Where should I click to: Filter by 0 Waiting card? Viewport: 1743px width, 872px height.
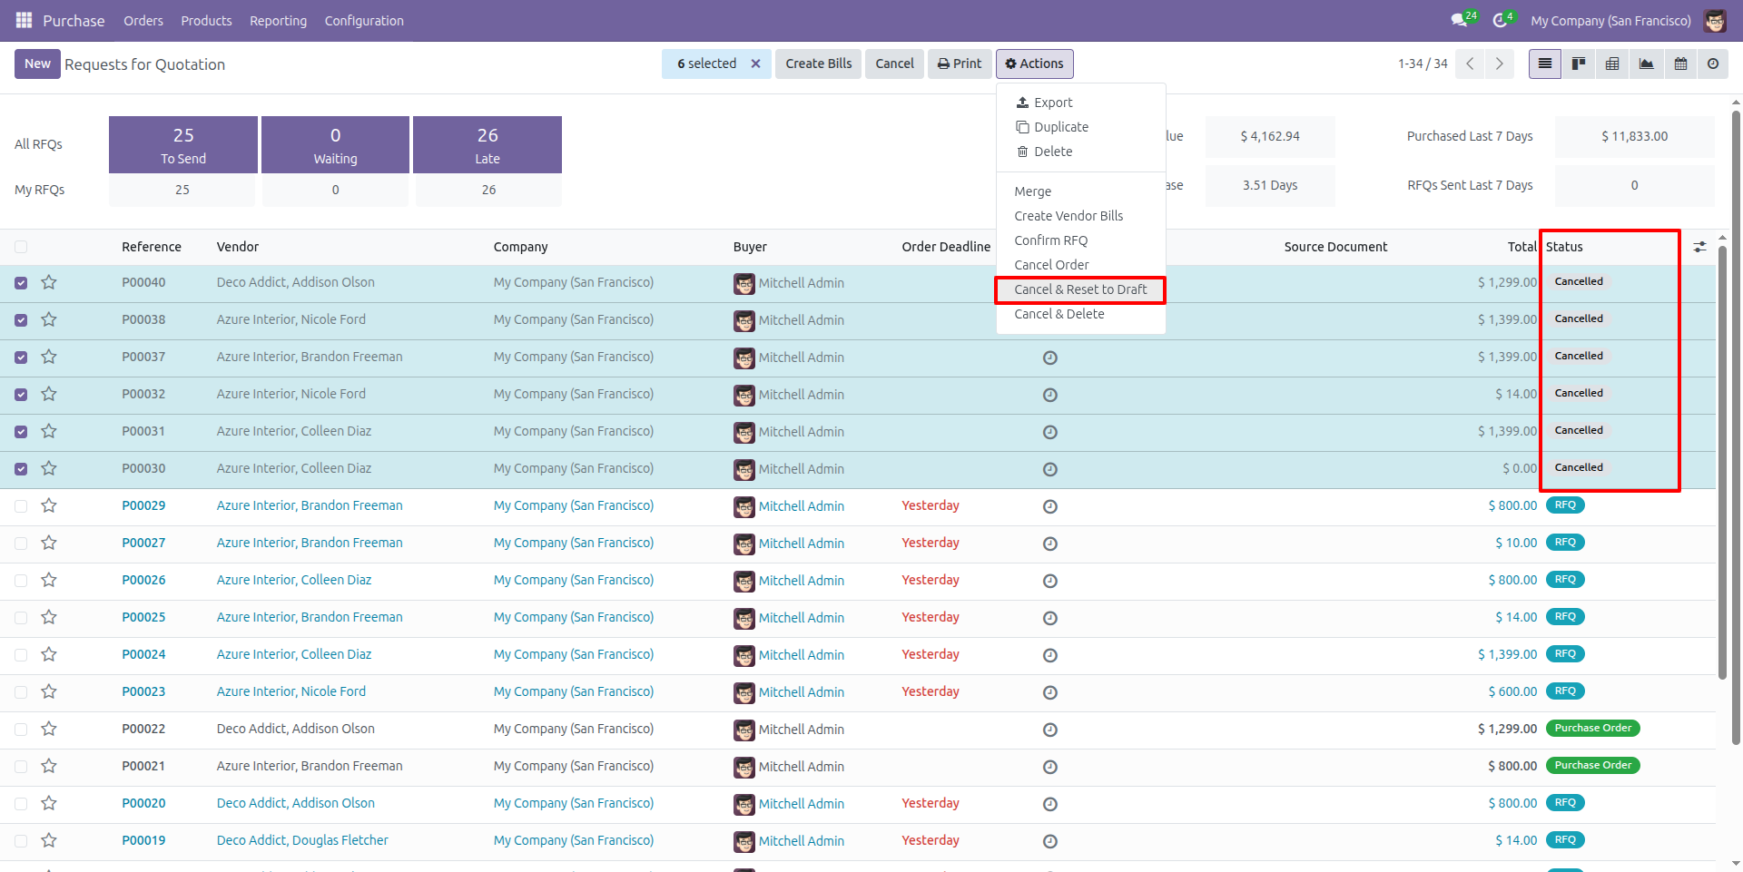(335, 144)
